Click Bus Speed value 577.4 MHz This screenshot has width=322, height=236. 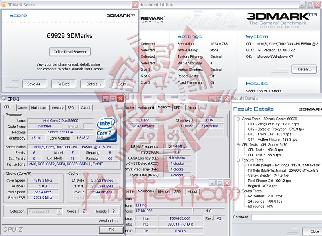43,192
